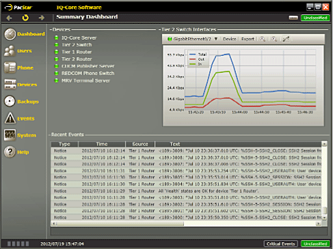Open the System monitor icon
Screen dimensions: 333x249
10,135
